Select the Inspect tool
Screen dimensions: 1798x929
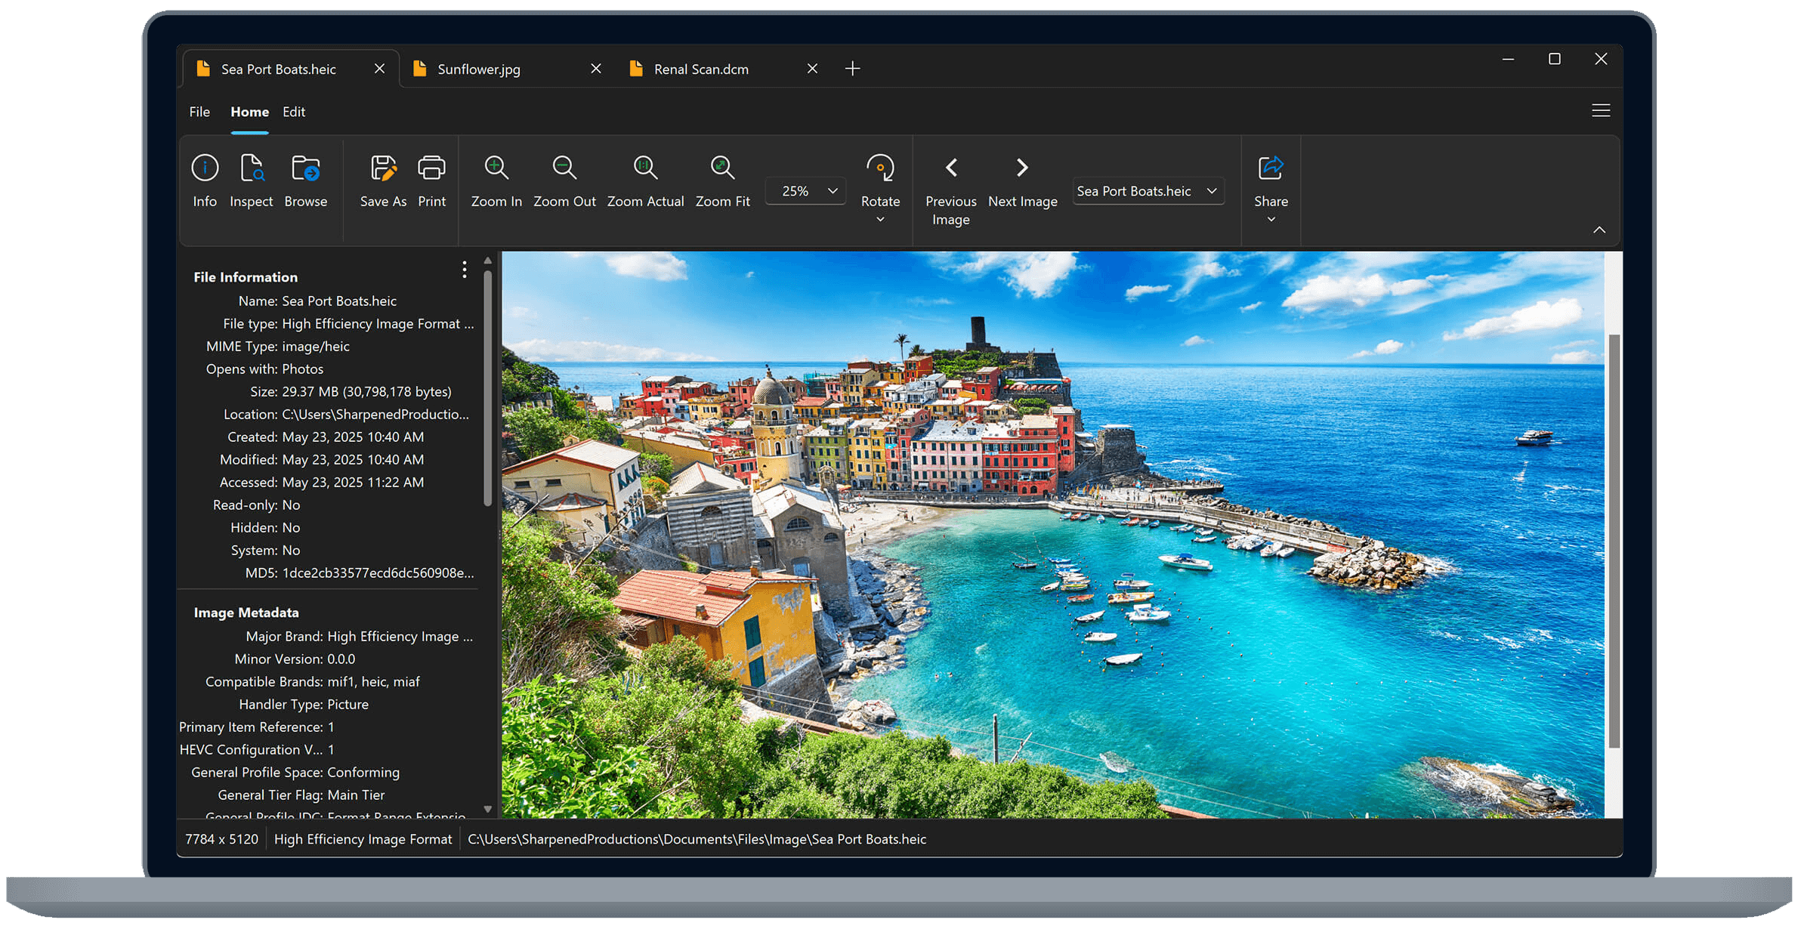coord(252,181)
